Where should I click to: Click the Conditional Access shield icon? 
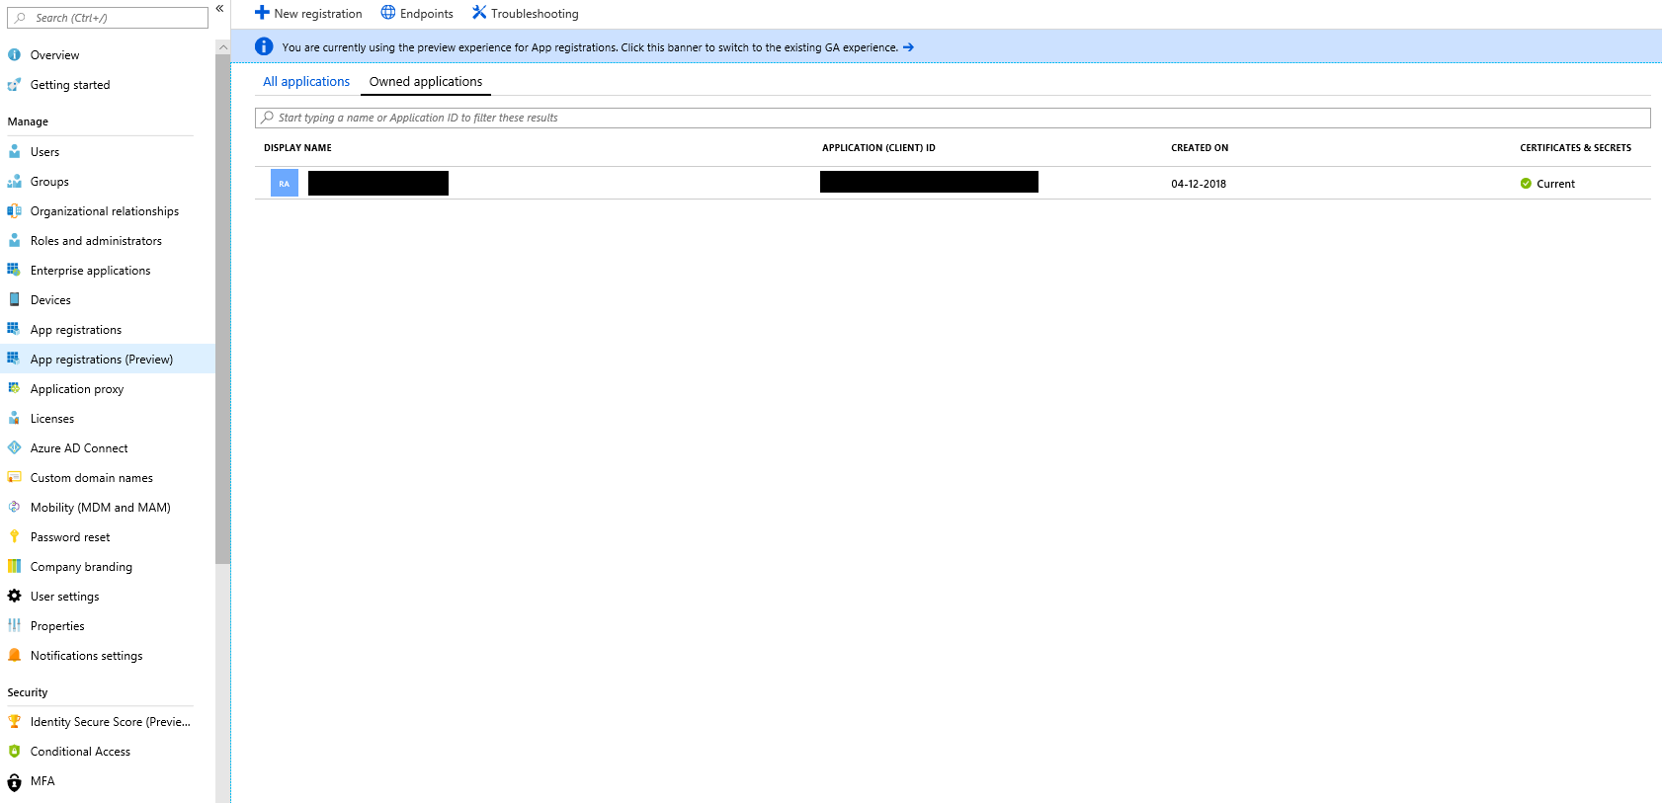[14, 751]
